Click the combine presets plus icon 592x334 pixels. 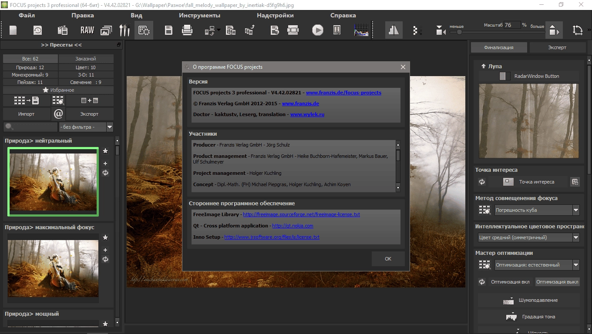click(90, 101)
